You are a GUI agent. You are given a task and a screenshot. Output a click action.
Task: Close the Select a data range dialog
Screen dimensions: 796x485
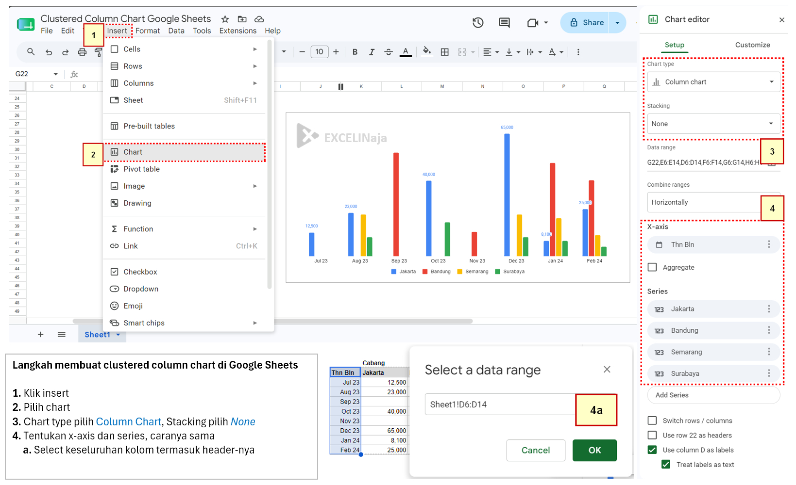607,370
